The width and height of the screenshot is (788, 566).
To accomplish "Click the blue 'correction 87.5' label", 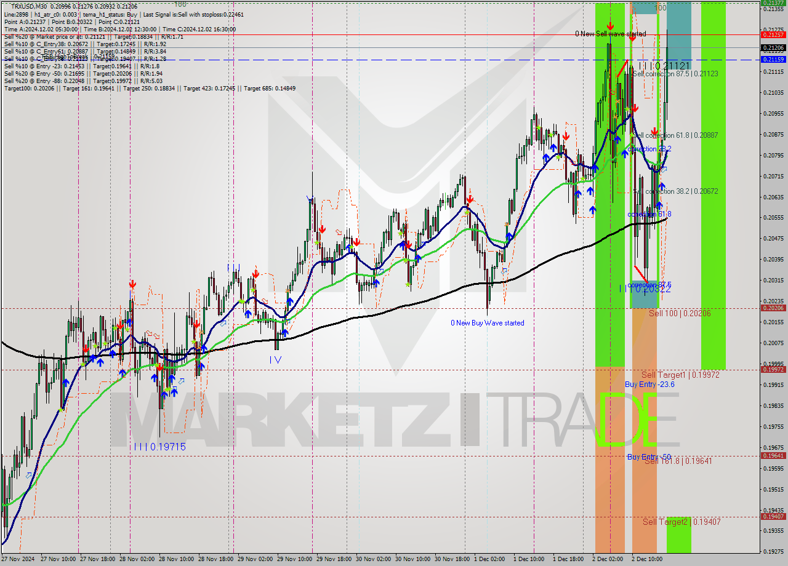I will (649, 285).
